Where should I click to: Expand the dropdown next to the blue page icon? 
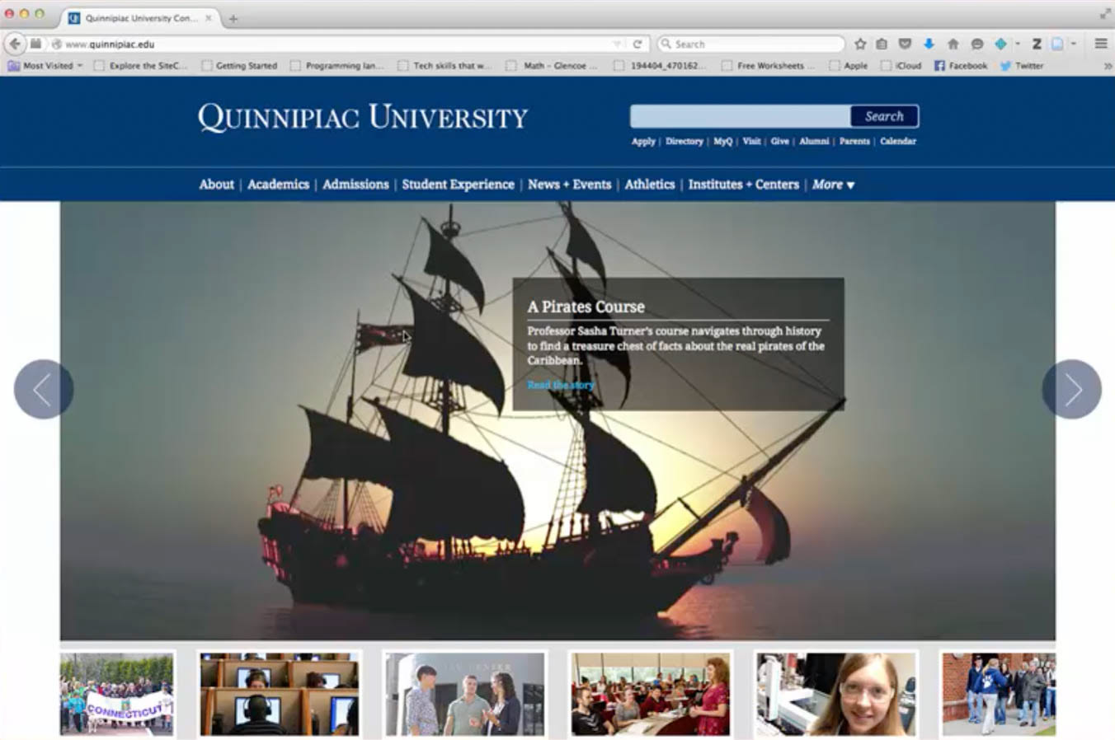[1074, 44]
